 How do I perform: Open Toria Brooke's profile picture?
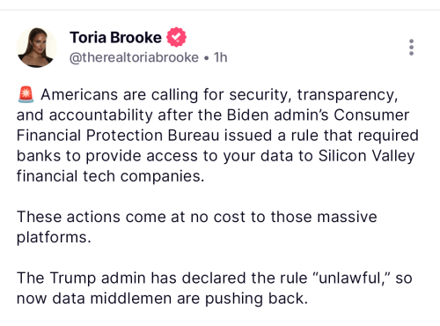click(x=37, y=48)
